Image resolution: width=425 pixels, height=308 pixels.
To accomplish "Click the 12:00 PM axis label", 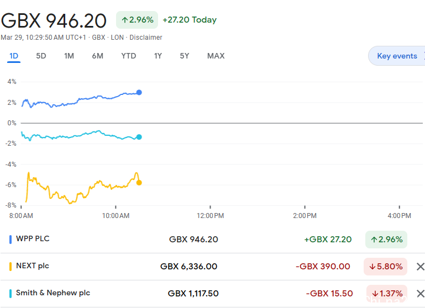I will (x=211, y=216).
